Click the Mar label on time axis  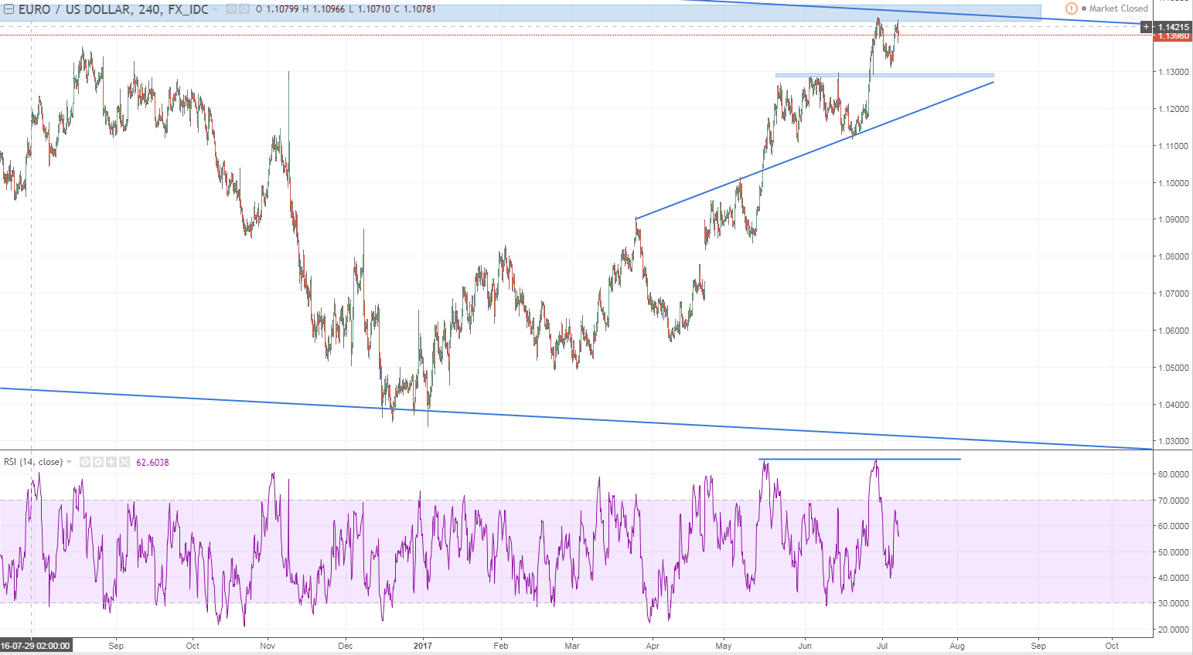[572, 646]
